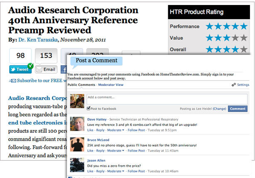Open the tweet count bubble showing 98
This screenshot has height=178, width=255.
coord(20,56)
